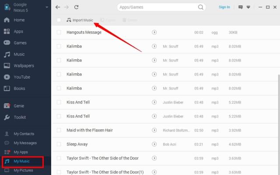Select the Hangouts Message title
The image size is (280, 175).
coord(84,32)
